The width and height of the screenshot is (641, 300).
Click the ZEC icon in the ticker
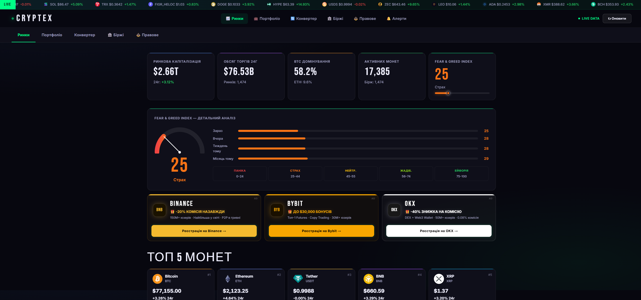click(x=380, y=4)
